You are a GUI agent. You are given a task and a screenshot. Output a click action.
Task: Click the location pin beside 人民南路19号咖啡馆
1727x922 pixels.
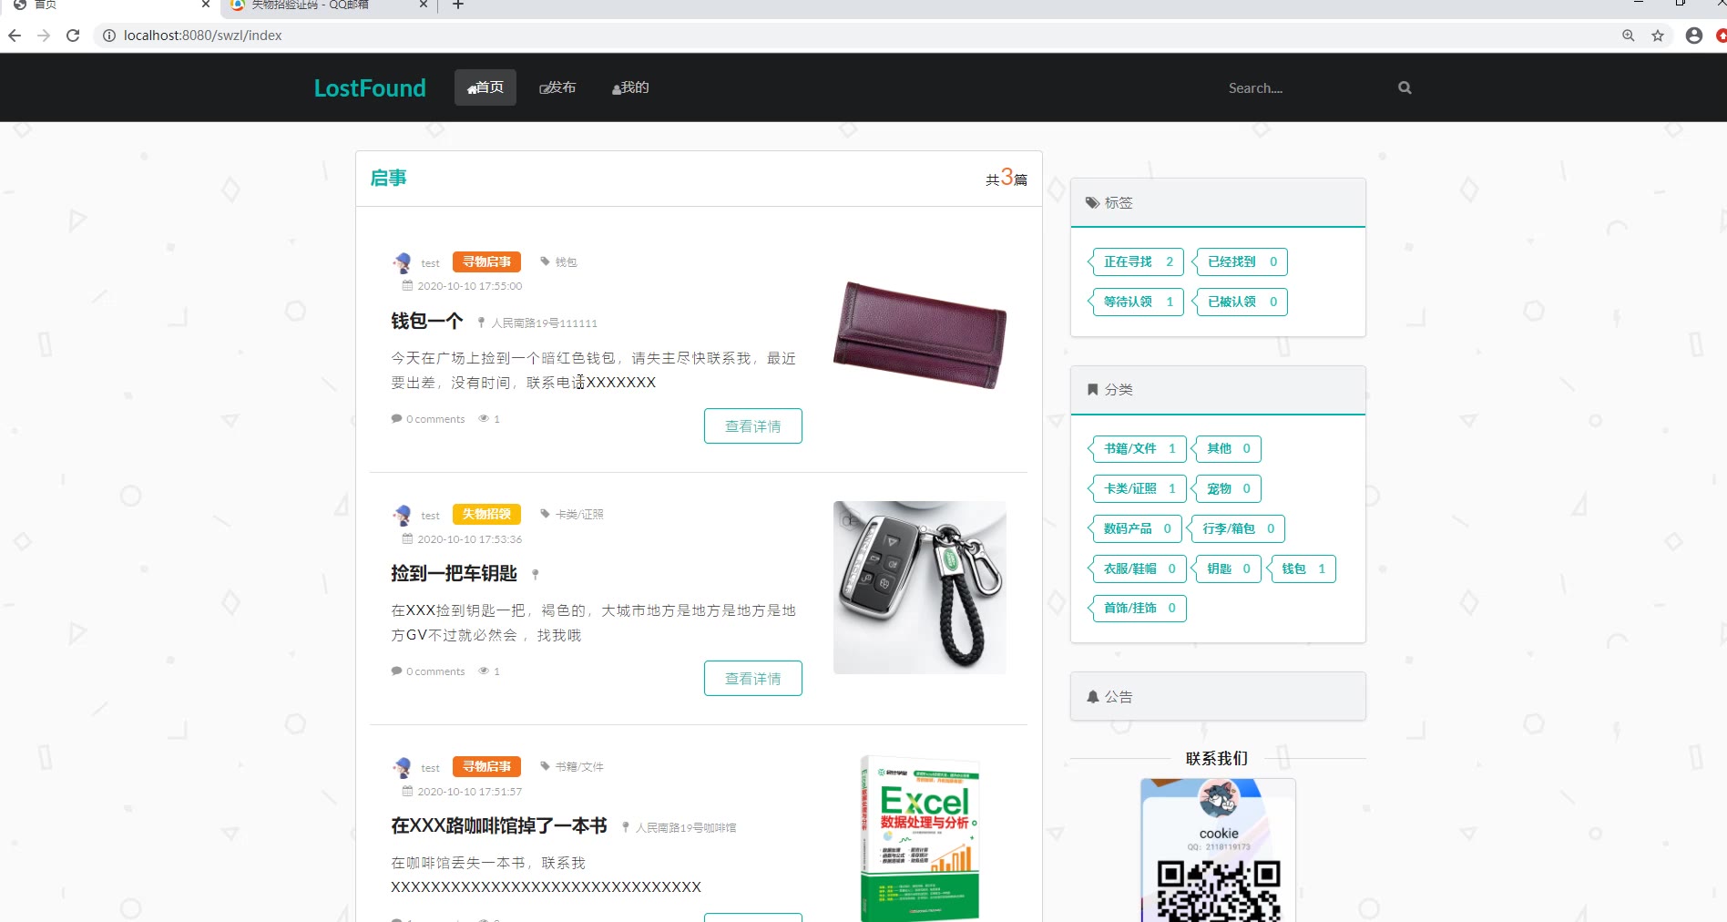pyautogui.click(x=626, y=827)
